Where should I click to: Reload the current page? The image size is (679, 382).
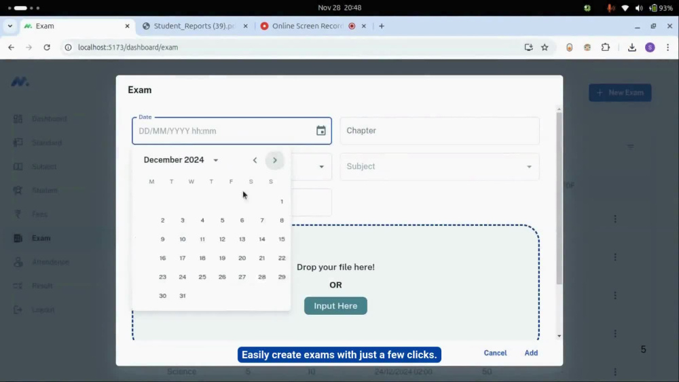47,47
